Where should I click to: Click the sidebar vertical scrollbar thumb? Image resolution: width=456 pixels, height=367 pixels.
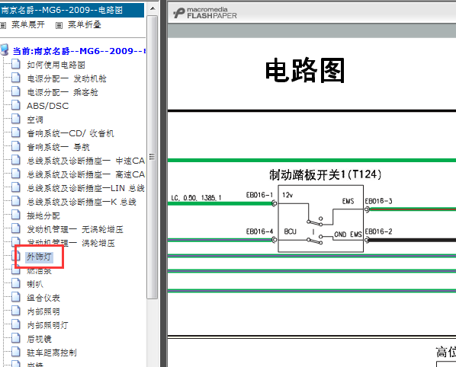[152, 157]
